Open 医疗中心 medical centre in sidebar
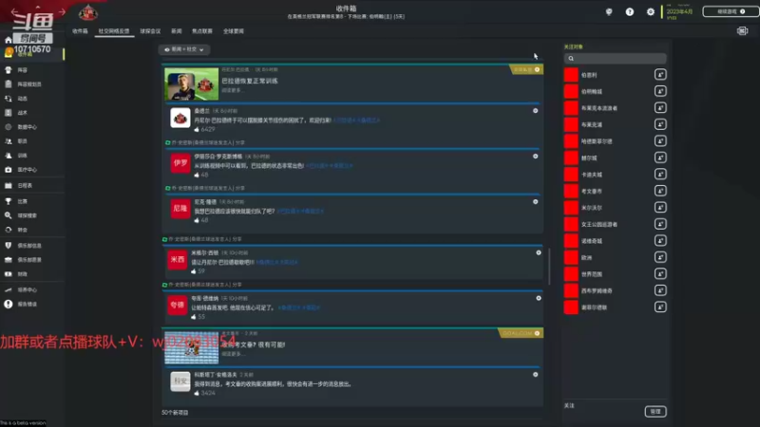This screenshot has height=427, width=760. coord(28,170)
